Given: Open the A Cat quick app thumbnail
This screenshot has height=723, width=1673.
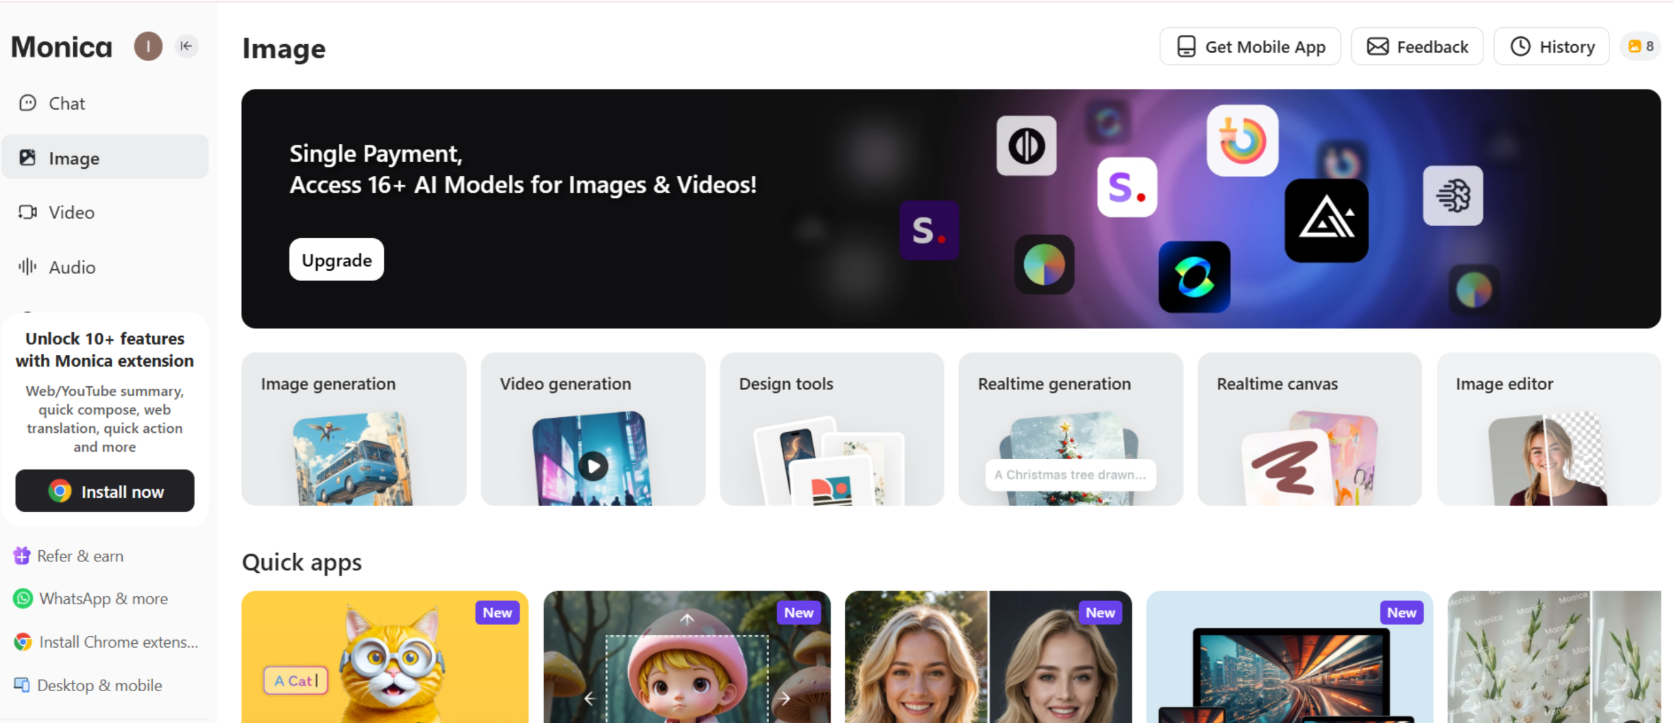Looking at the screenshot, I should coord(384,656).
